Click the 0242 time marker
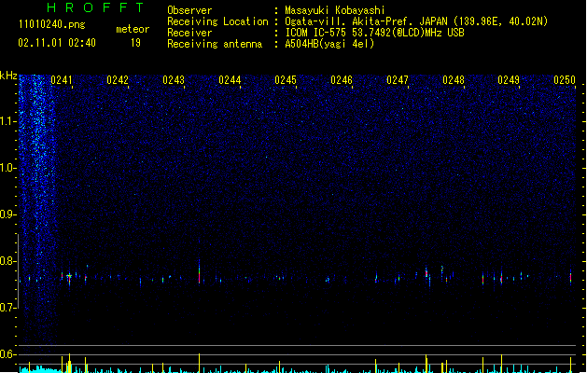Viewport: 587px width, 373px height. [118, 80]
